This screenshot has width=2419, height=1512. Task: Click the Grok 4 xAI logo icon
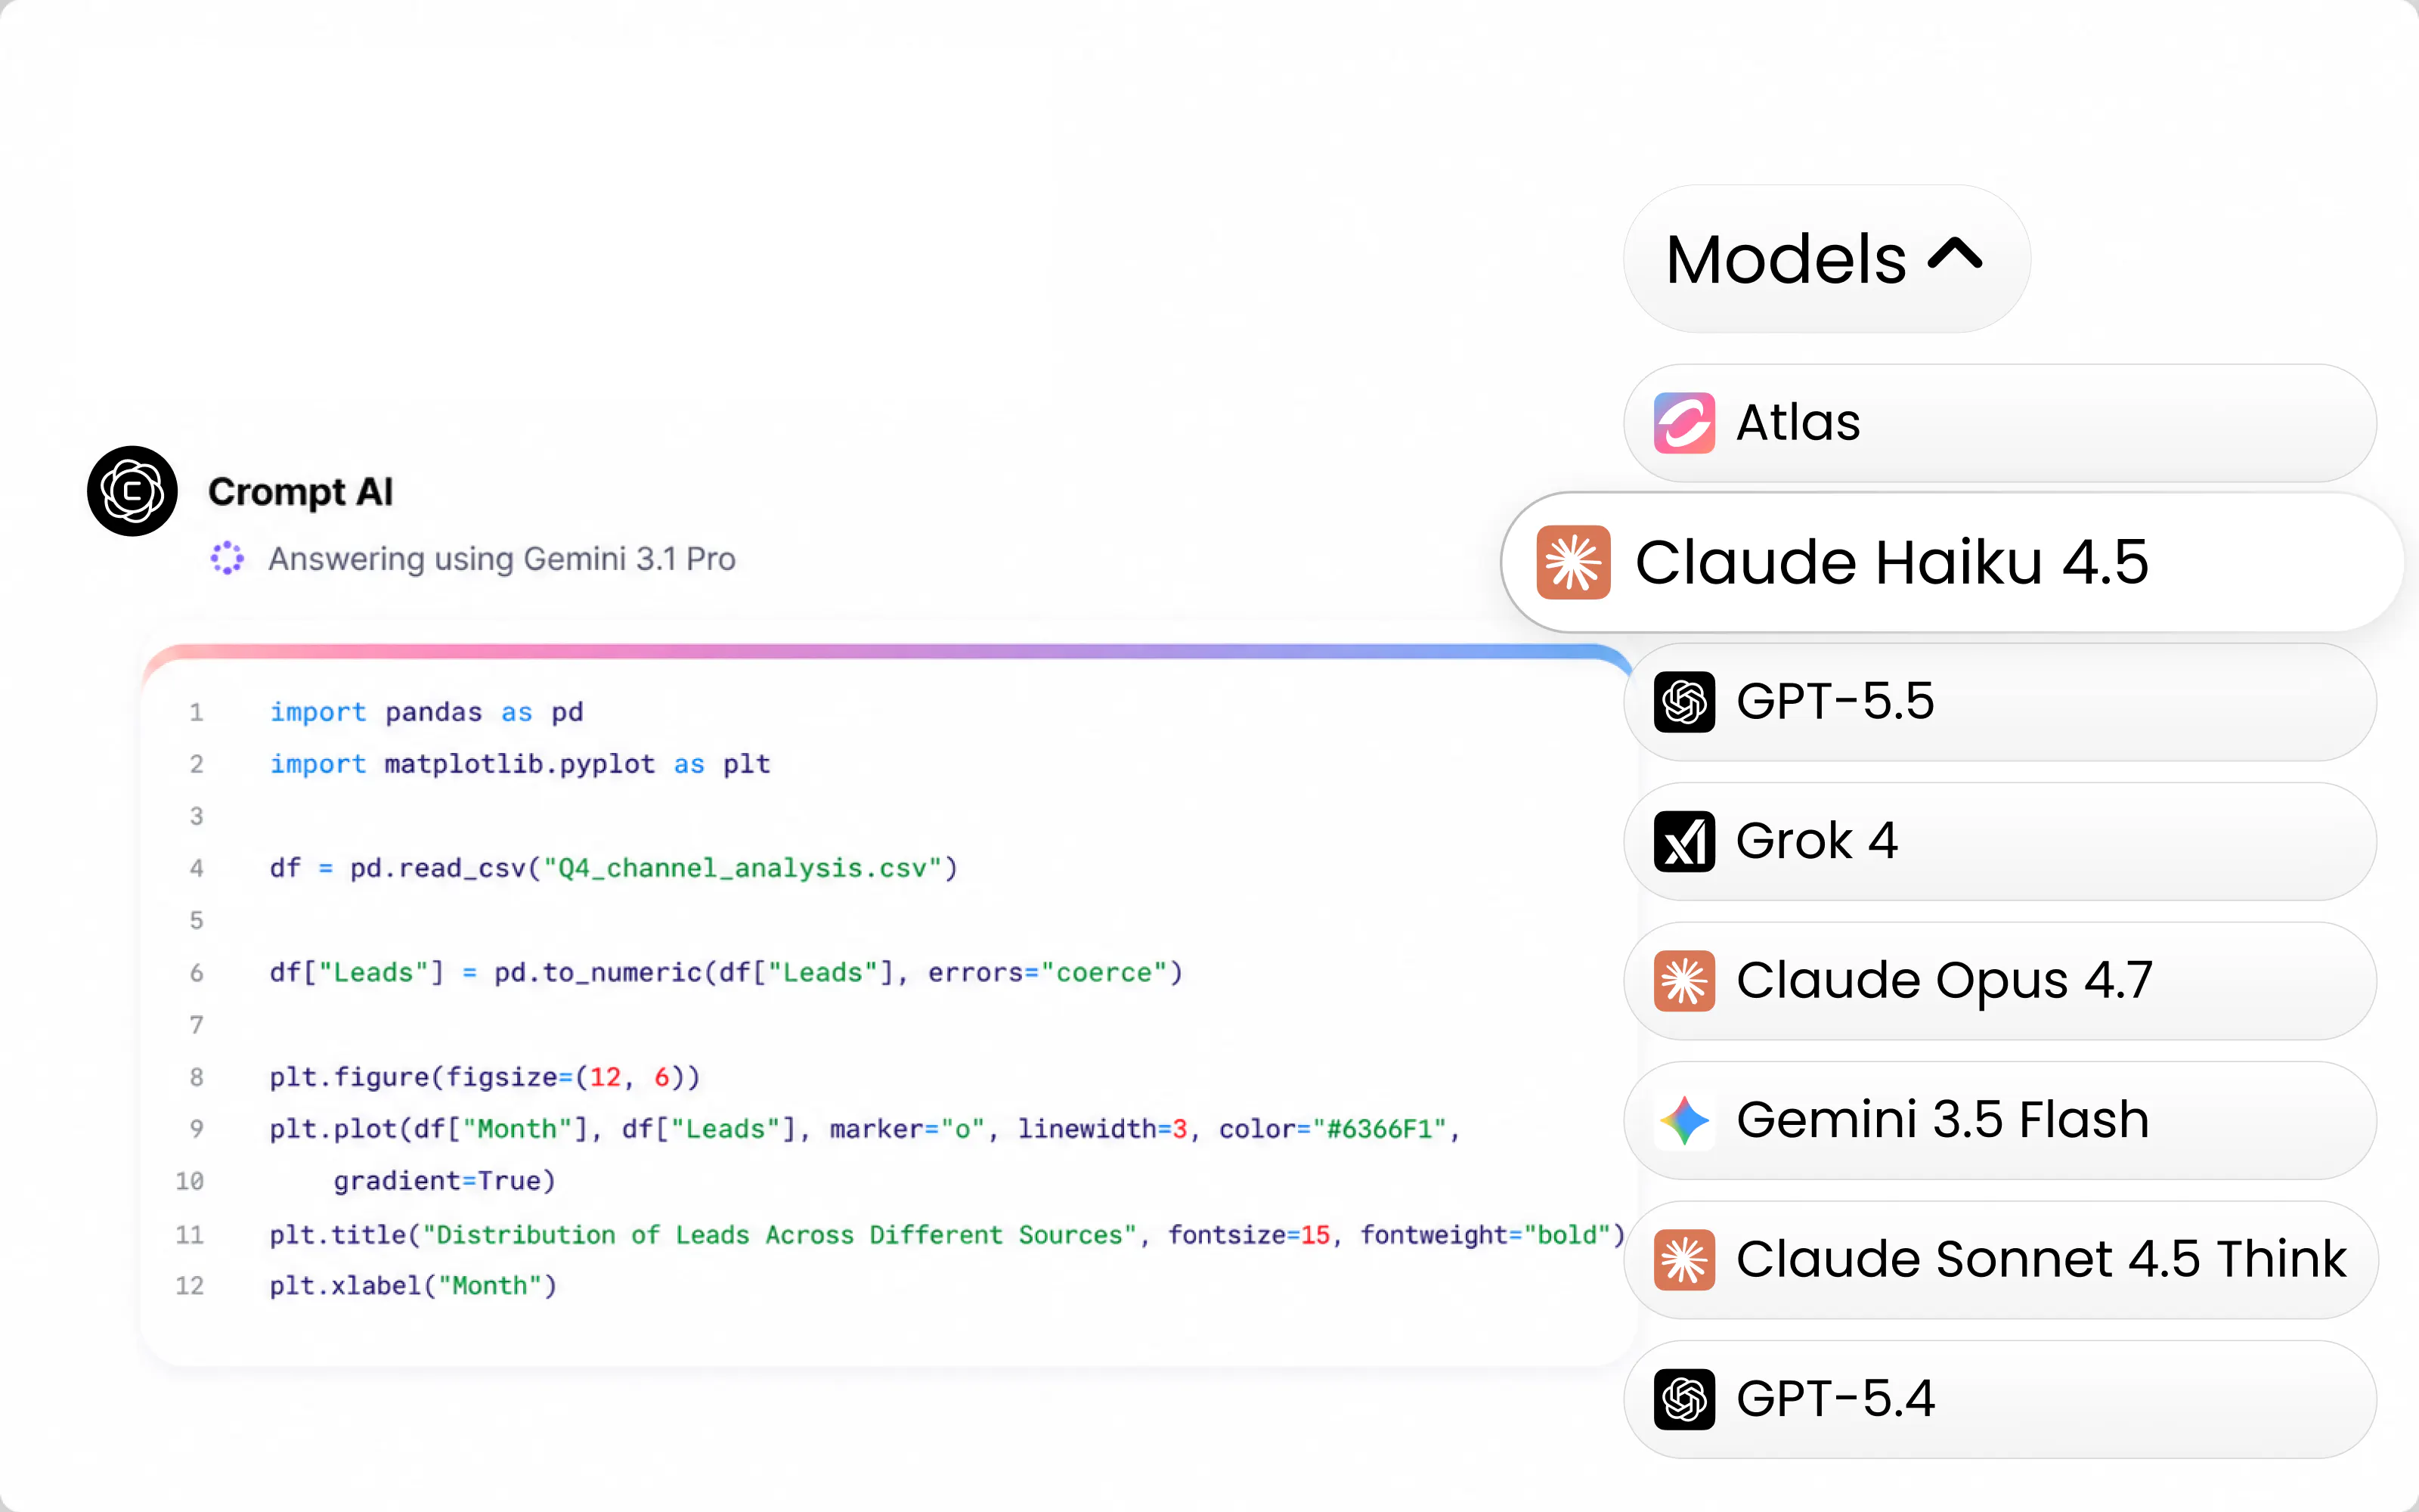click(1684, 842)
